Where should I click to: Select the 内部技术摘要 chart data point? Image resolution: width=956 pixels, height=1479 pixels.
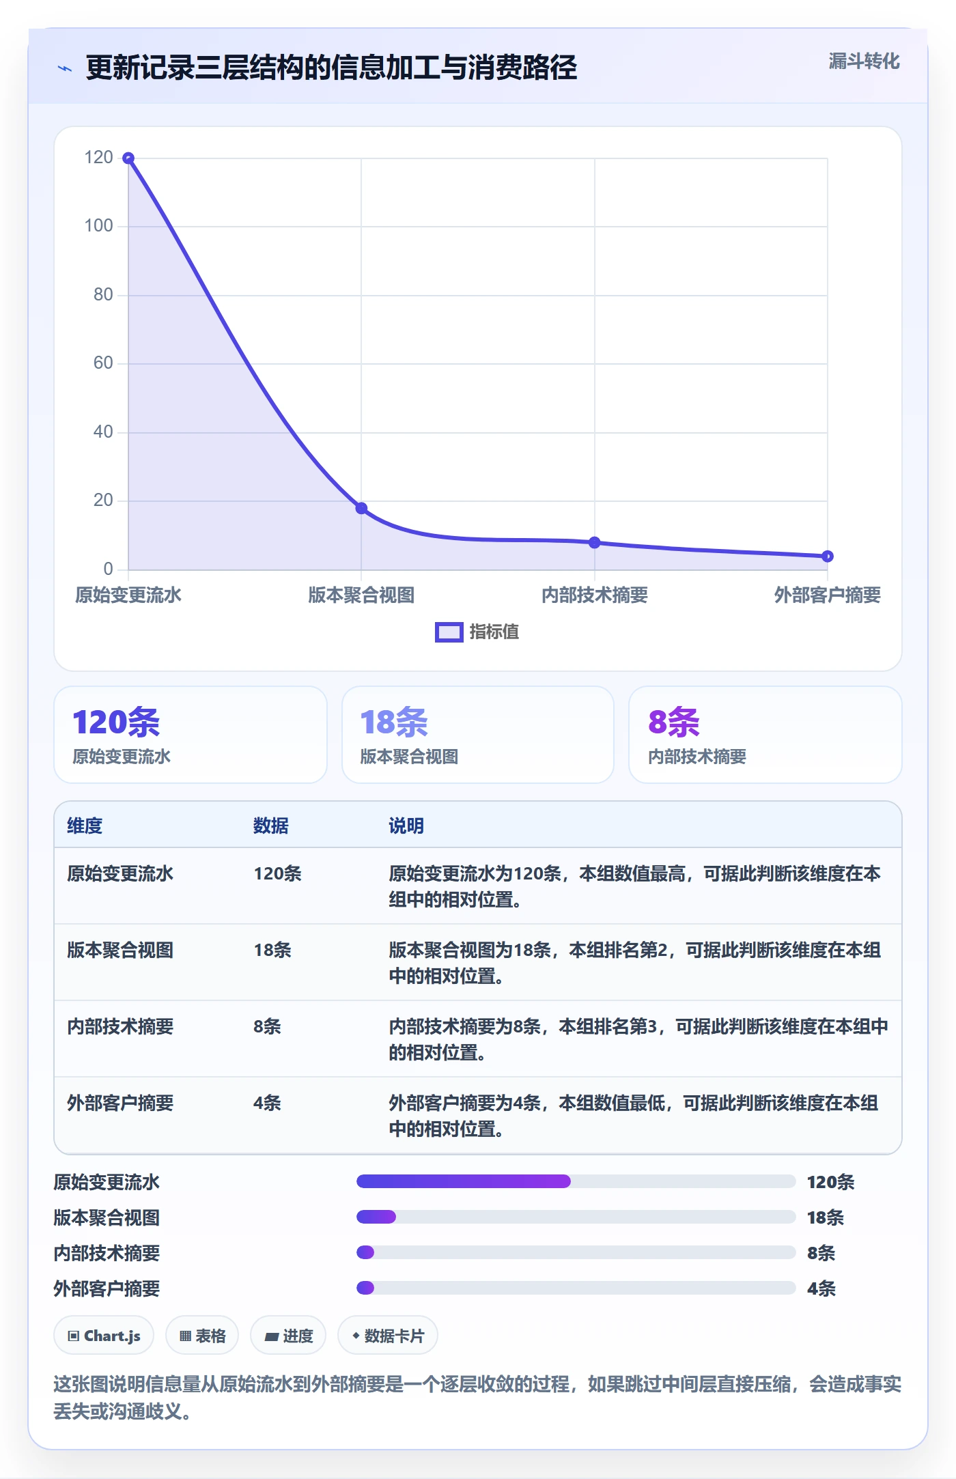(x=595, y=542)
